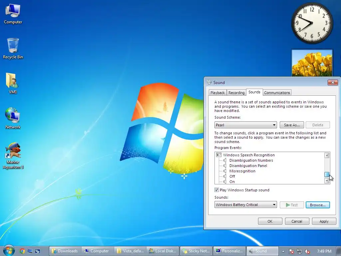Viewport: 341px width, 256px height.
Task: Select the Sounds tab
Action: point(254,92)
